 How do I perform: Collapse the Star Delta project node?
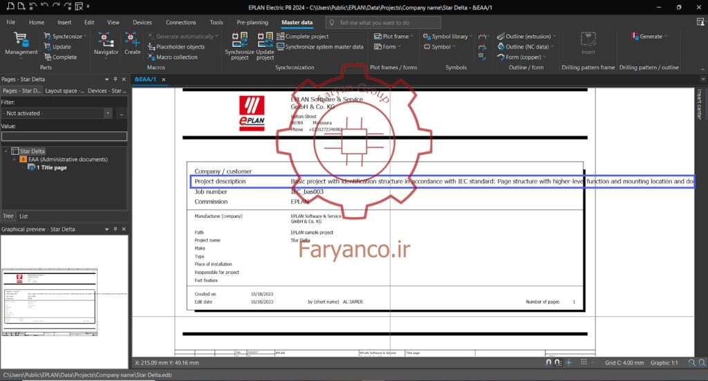coord(6,151)
